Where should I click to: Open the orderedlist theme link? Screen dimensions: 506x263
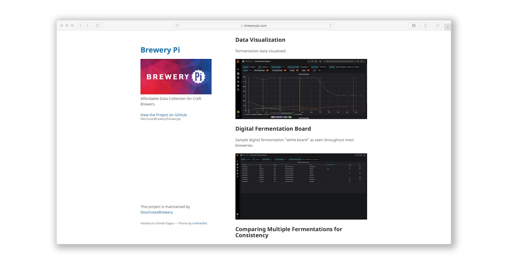(x=200, y=223)
